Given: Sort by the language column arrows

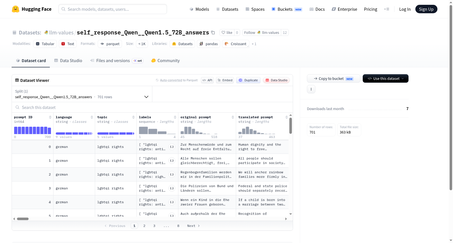Looking at the screenshot, I should (92, 117).
